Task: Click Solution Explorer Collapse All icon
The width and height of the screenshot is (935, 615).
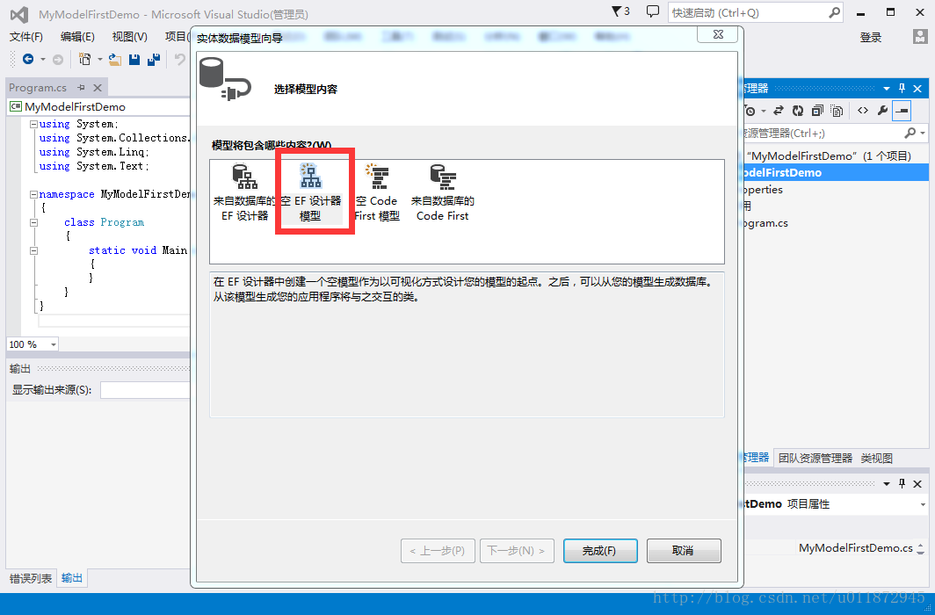Action: (x=817, y=110)
